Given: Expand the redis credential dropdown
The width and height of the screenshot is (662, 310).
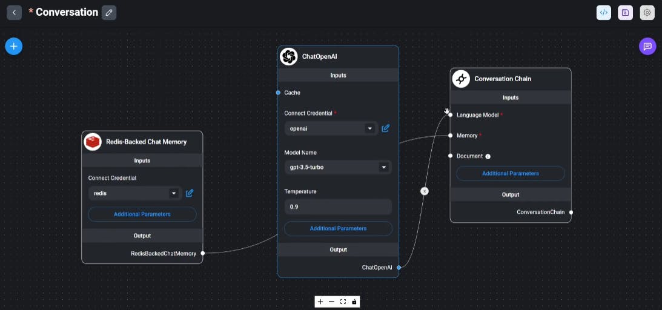Looking at the screenshot, I should tap(173, 193).
